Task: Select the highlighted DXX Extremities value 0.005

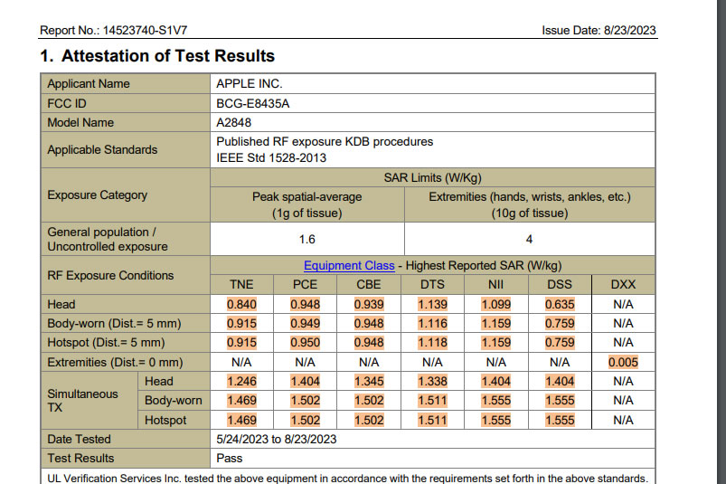Action: 623,363
